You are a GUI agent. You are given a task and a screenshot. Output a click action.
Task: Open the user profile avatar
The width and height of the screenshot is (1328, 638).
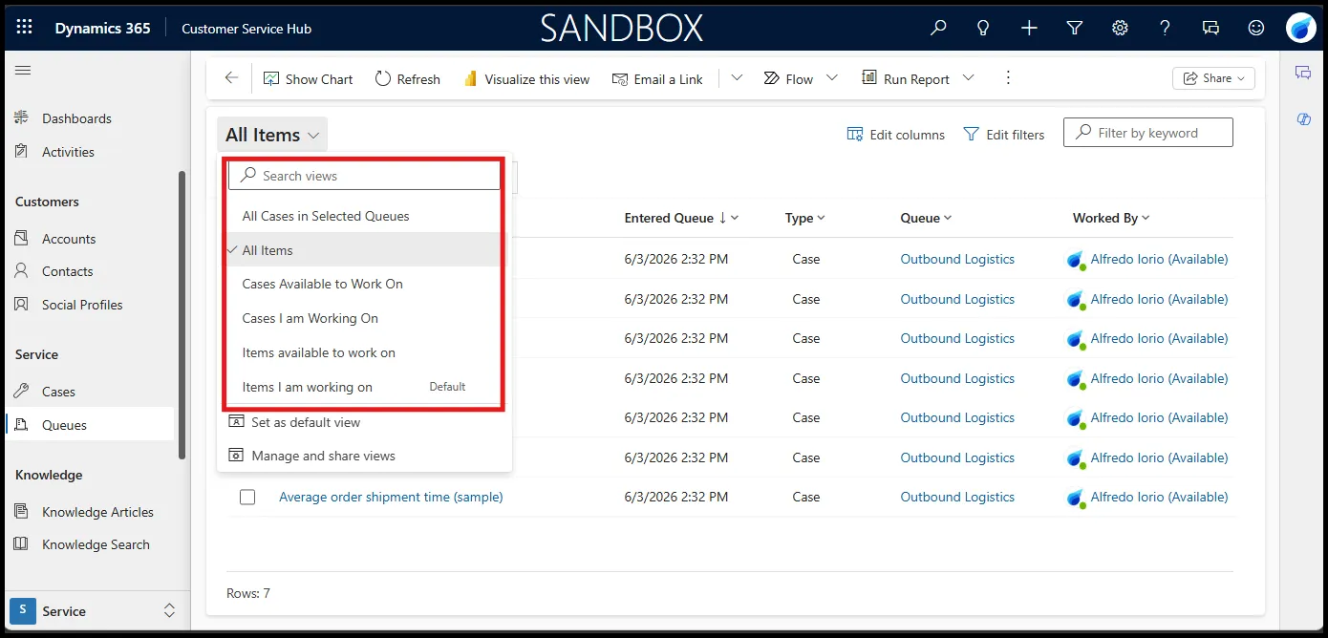tap(1301, 28)
